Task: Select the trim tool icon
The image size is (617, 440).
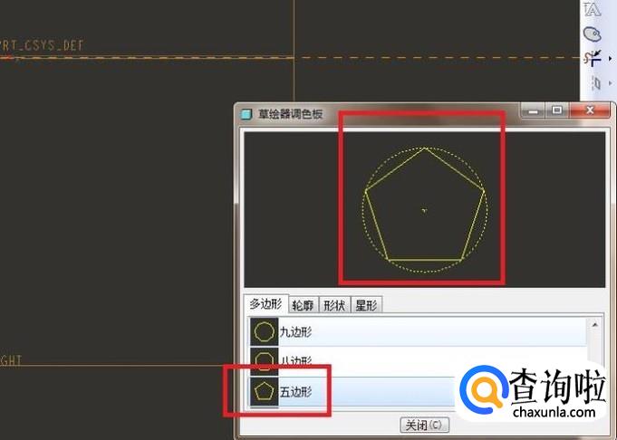Action: (593, 59)
